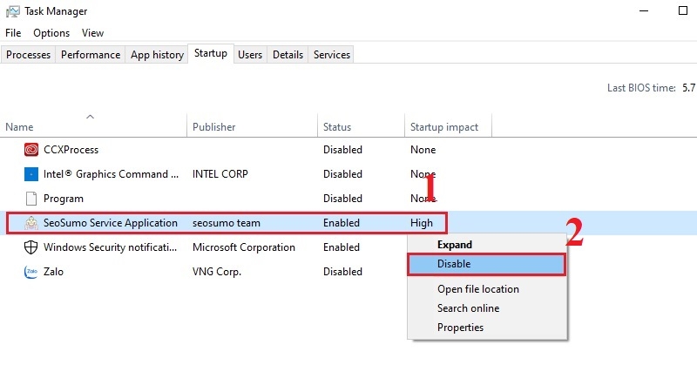Switch to the Users tab
The width and height of the screenshot is (697, 392).
(x=250, y=55)
